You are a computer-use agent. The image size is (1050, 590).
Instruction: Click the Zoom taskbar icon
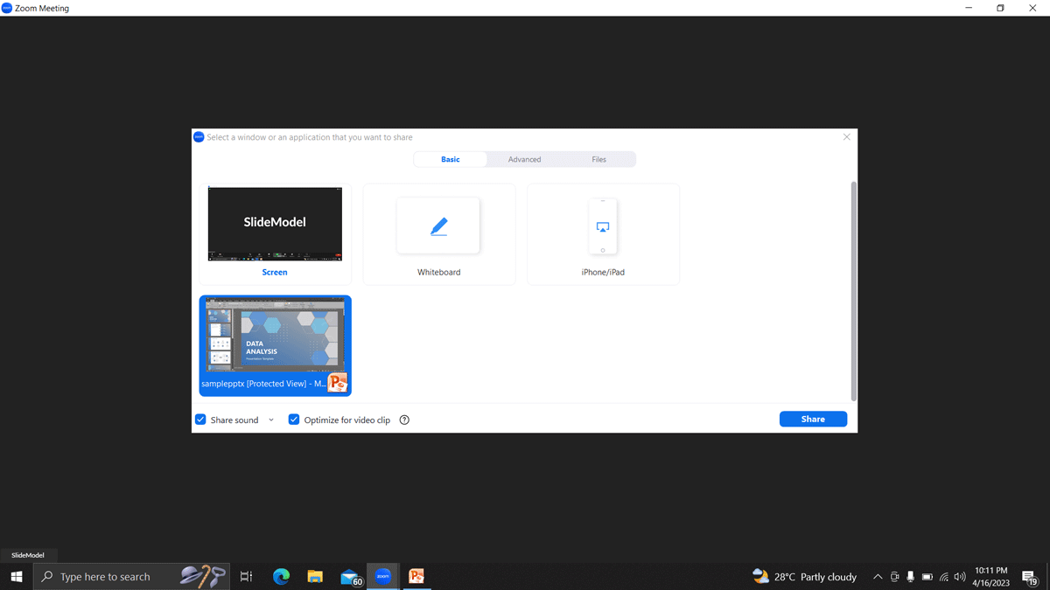pyautogui.click(x=382, y=577)
